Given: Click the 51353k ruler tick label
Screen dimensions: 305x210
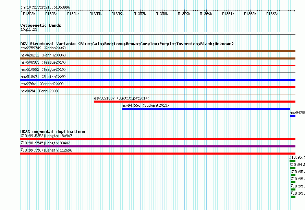Looking at the screenshot, I should [x=51, y=14].
